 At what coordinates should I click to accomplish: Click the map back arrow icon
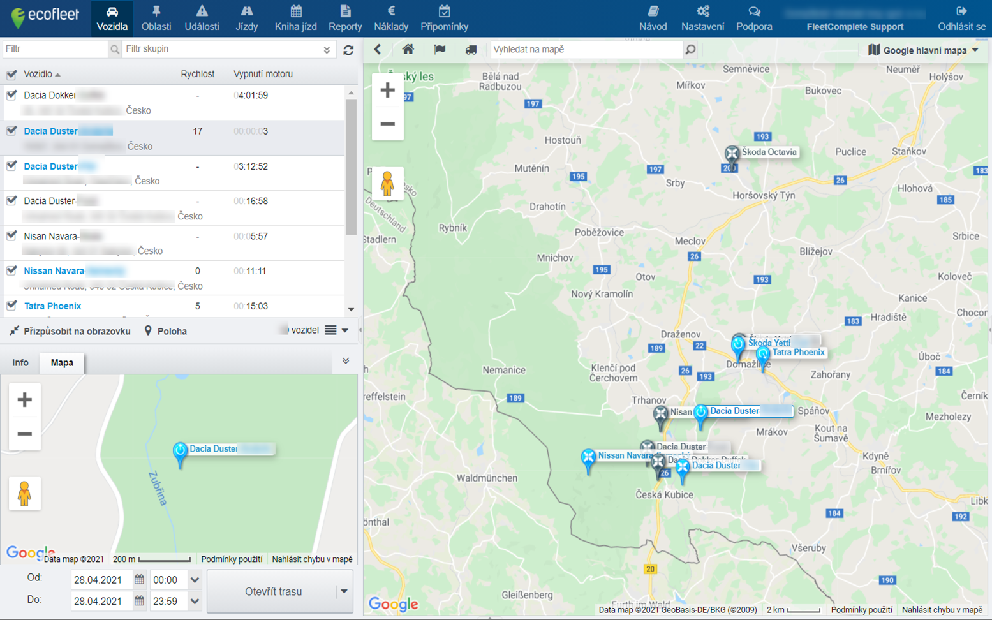point(378,50)
